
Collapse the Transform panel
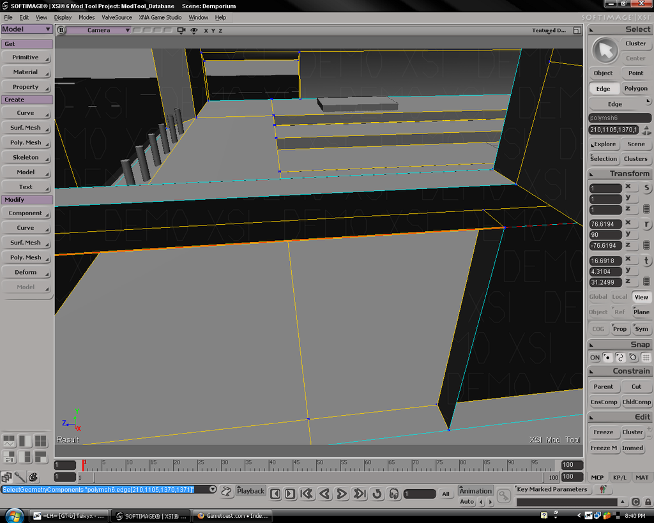click(591, 174)
